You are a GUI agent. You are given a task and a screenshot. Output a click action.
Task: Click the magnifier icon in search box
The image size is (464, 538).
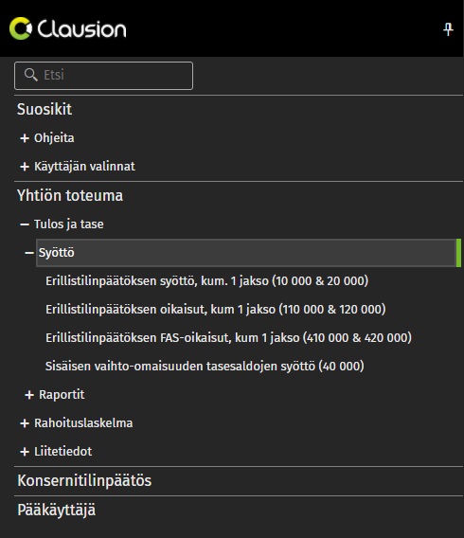click(31, 75)
